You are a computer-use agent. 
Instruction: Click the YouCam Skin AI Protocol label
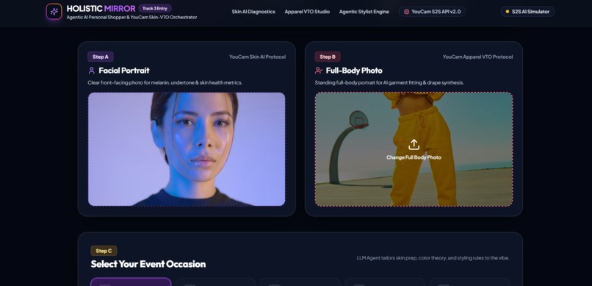point(258,57)
